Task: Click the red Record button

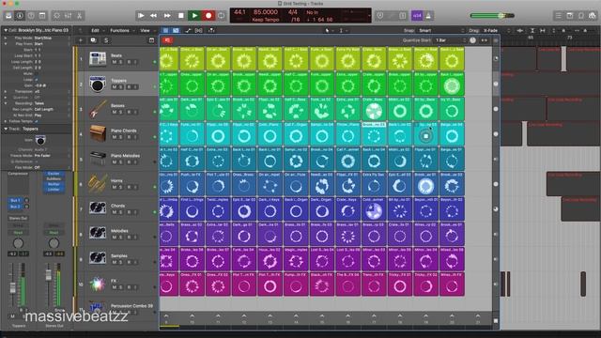Action: point(208,16)
